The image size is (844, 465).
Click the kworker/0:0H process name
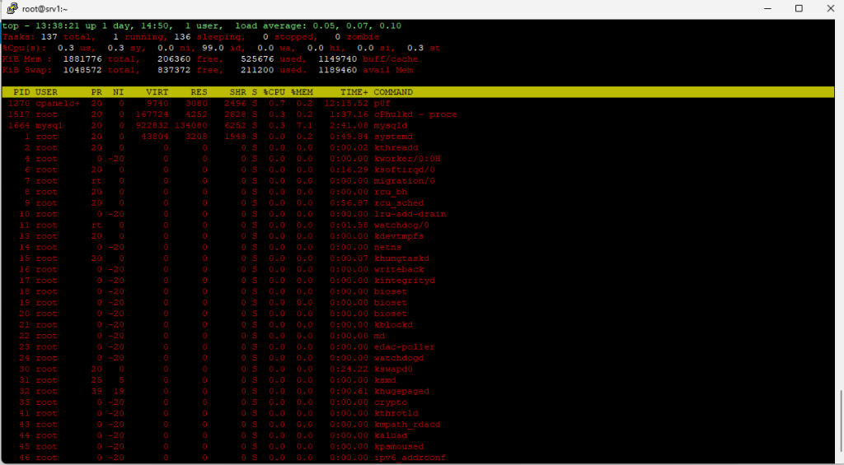pyautogui.click(x=407, y=159)
